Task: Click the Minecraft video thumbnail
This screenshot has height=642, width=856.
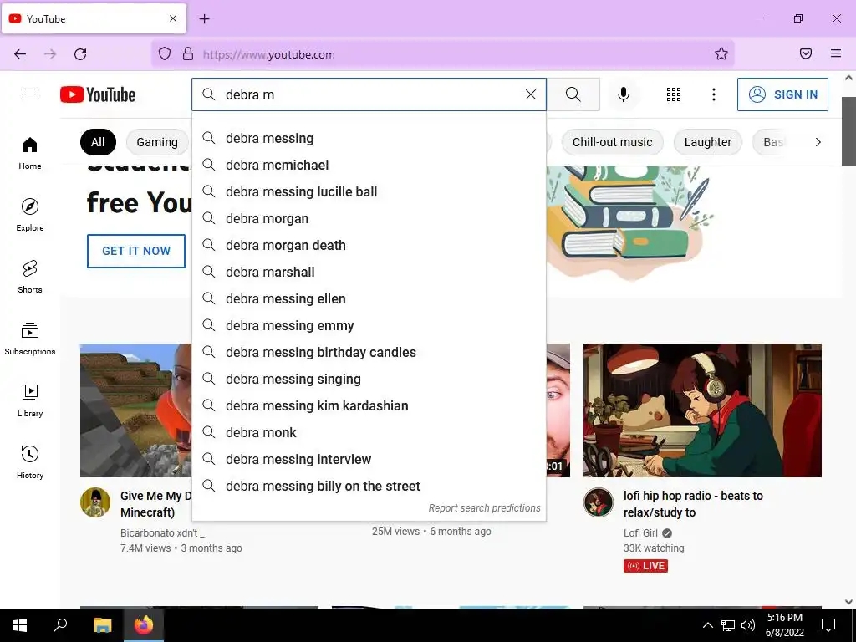Action: pyautogui.click(x=136, y=410)
